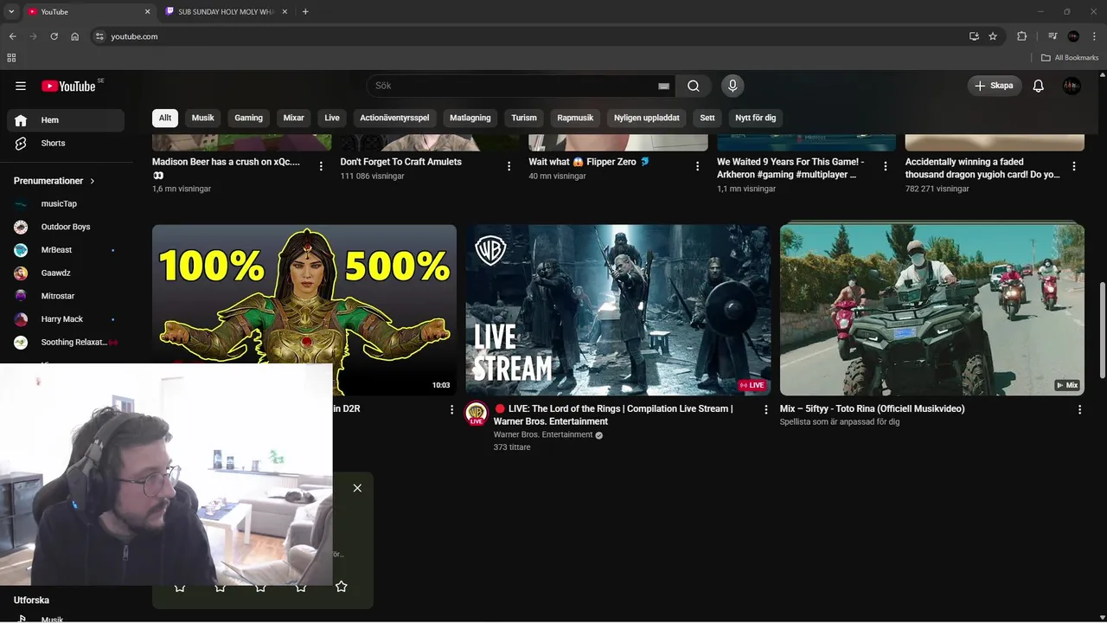
Task: Select the Matlagning filter chip
Action: (470, 118)
